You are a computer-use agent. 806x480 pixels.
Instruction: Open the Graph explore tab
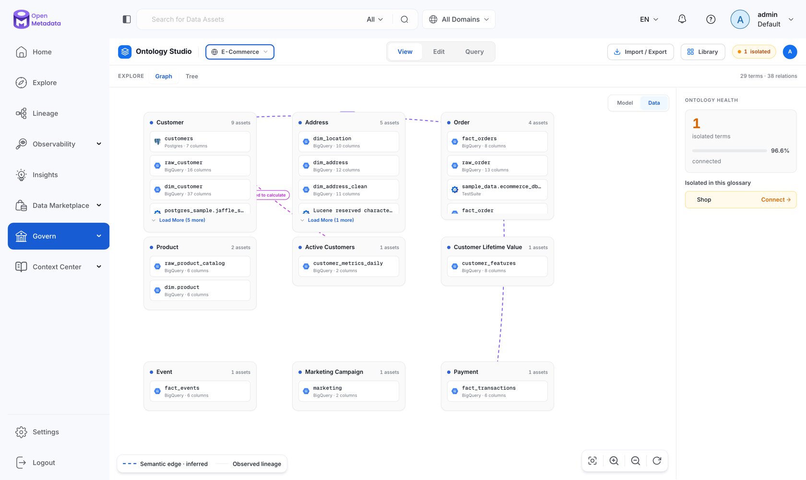pyautogui.click(x=164, y=76)
